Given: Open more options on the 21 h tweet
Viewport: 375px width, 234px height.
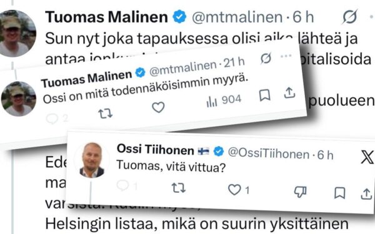Looking at the screenshot, I should (286, 56).
